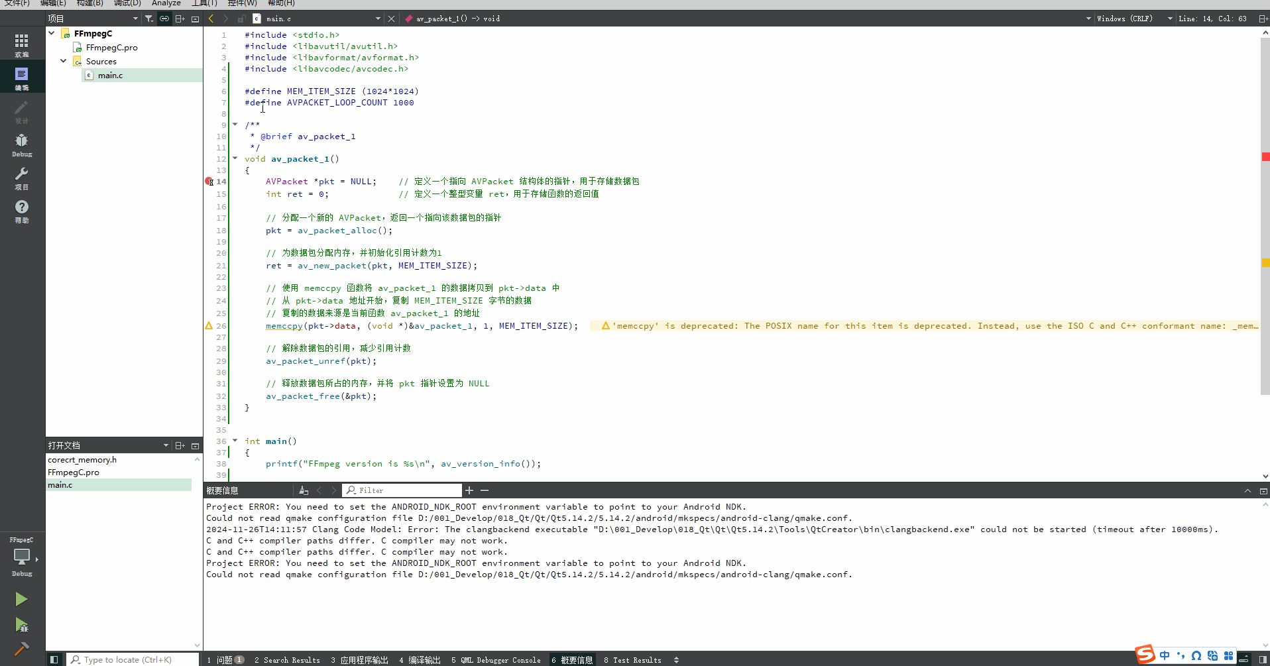Close the project side panel
Screen dimensions: 1270x666
pos(195,19)
